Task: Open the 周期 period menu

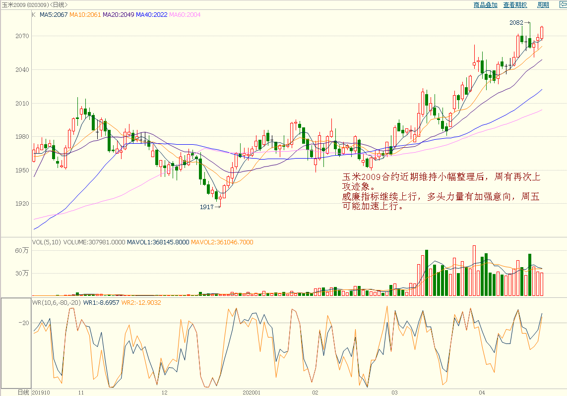Action: point(543,5)
